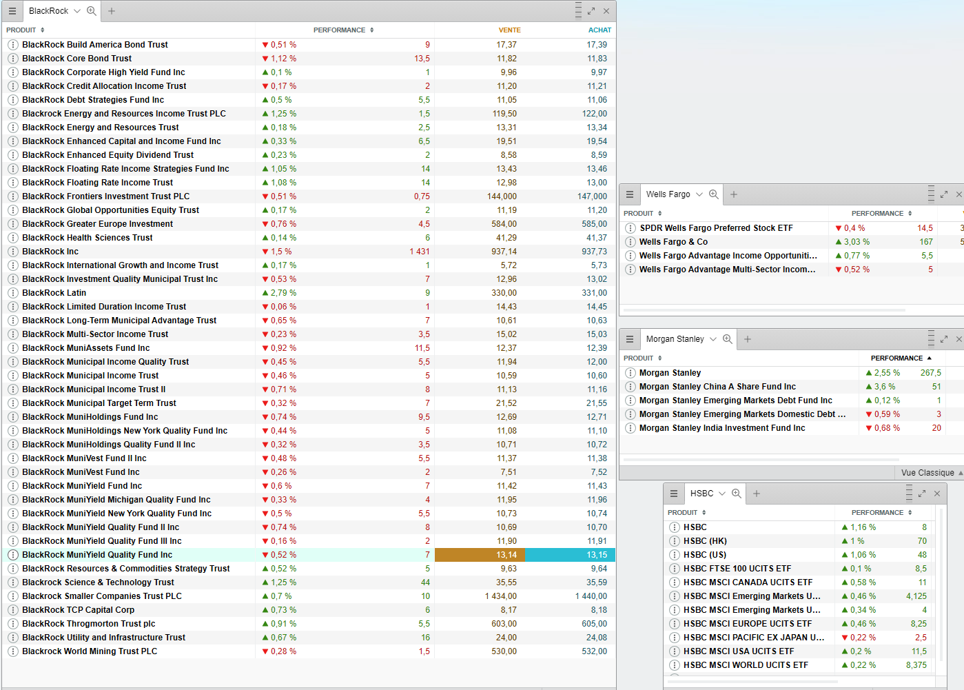
Task: Select Wells Fargo Advantage Income Opportunities row
Action: pyautogui.click(x=792, y=256)
